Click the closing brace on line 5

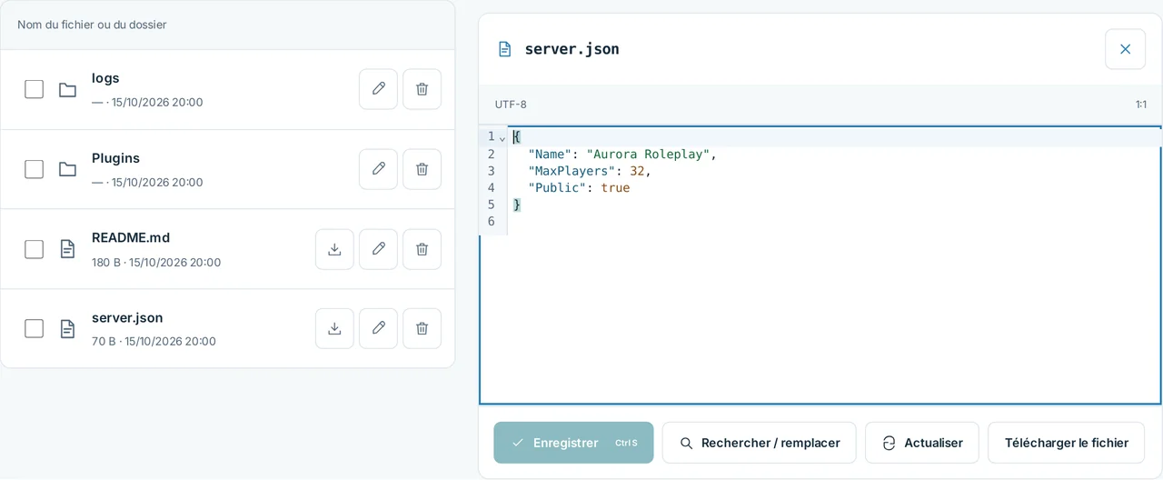click(517, 205)
